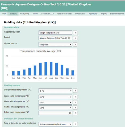
Task: Show help for Water outlet temperature
Action: pyautogui.click(x=75, y=97)
